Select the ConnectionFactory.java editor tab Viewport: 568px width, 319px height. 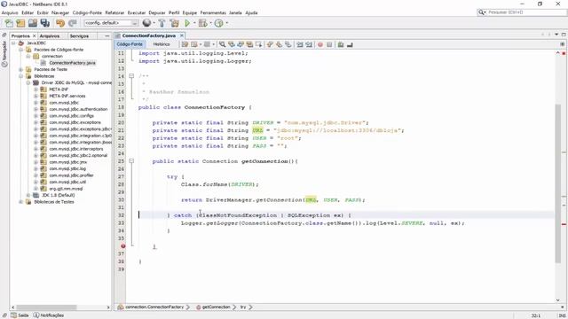pos(148,35)
